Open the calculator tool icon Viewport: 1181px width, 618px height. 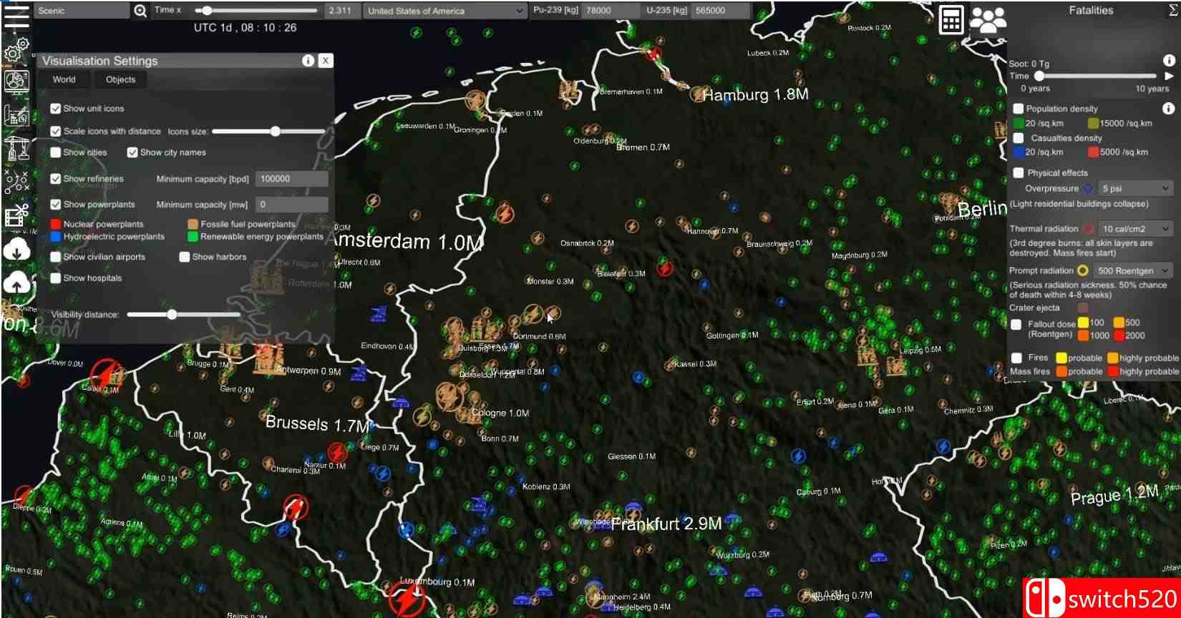pos(951,20)
